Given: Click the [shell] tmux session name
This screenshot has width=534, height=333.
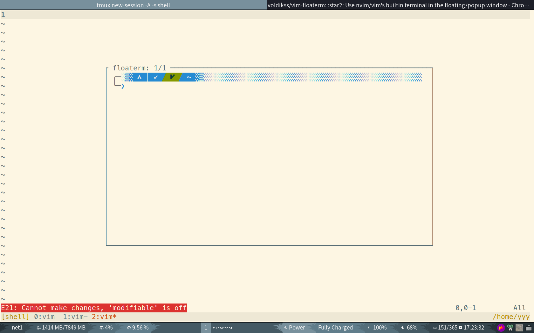Looking at the screenshot, I should tap(15, 317).
